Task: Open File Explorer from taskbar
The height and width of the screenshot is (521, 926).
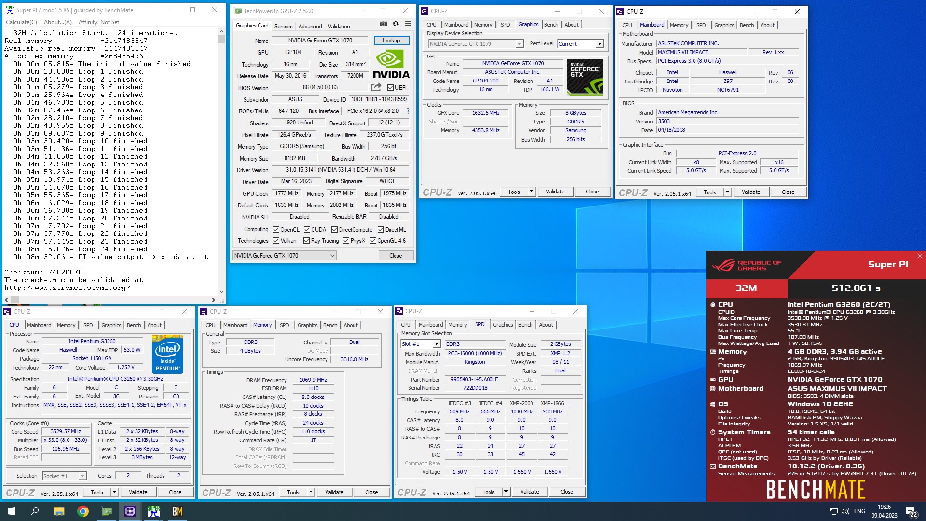Action: pyautogui.click(x=59, y=511)
